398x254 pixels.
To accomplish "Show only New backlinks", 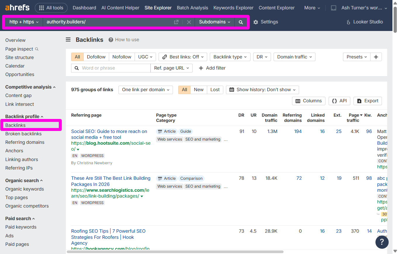I will [x=199, y=90].
